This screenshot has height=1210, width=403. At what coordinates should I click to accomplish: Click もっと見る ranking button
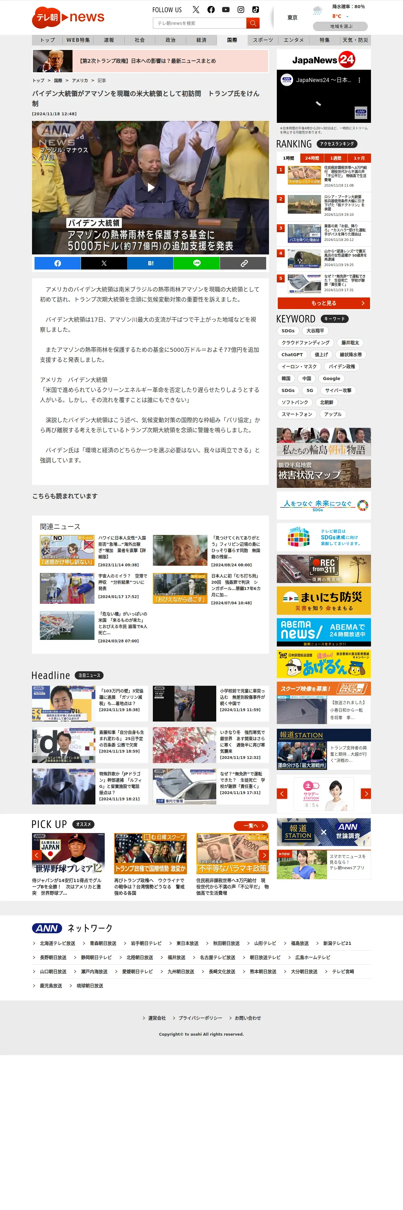[x=324, y=303]
